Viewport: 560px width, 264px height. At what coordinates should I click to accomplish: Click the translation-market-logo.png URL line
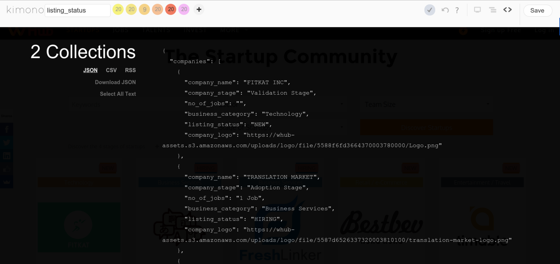pyautogui.click(x=337, y=240)
